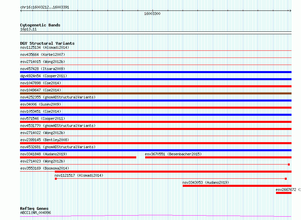Click the thin red line under nsv1125134
Viewport: 301px width, 220px height.
tap(156, 51)
